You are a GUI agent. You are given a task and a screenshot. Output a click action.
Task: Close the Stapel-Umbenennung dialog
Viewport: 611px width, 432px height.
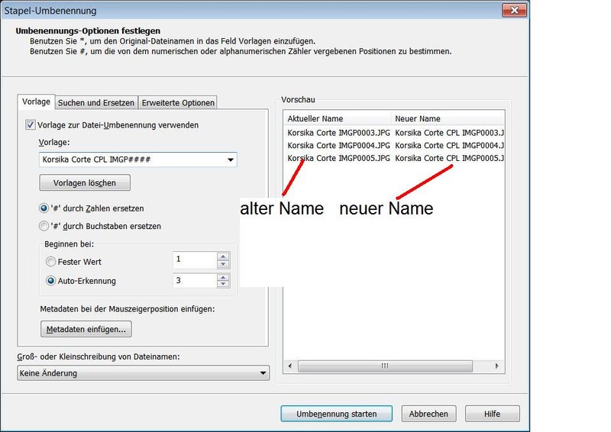513,10
